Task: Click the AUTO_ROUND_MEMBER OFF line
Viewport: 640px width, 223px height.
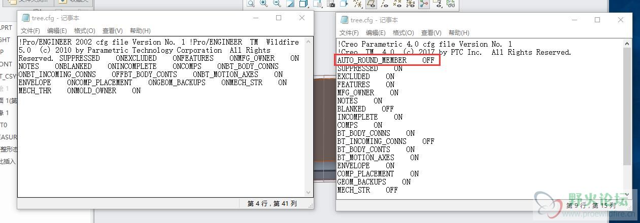Action: 386,60
